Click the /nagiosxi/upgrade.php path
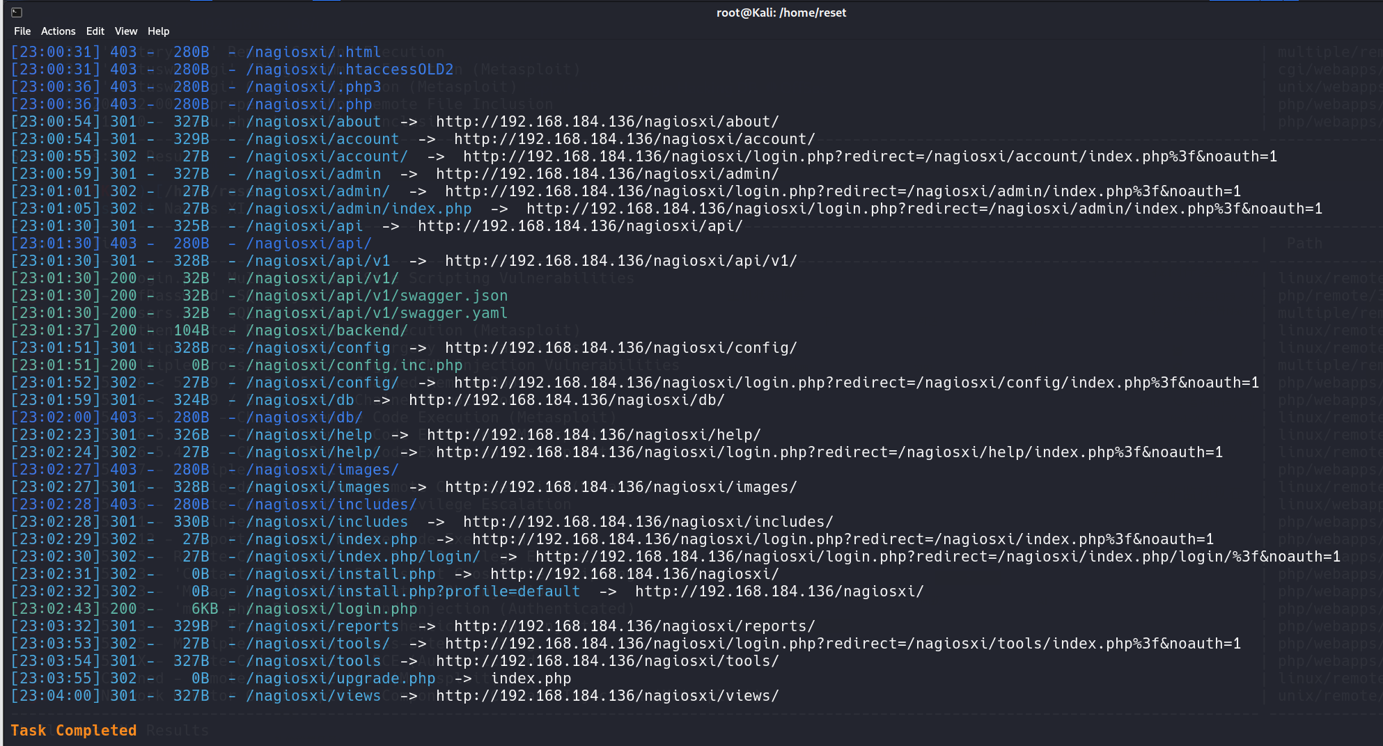The height and width of the screenshot is (746, 1383). coord(341,678)
